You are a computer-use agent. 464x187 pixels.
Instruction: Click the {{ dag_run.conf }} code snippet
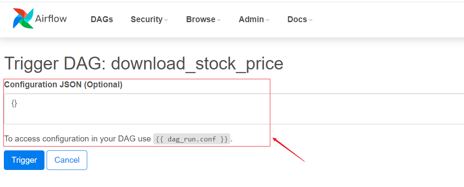point(192,139)
